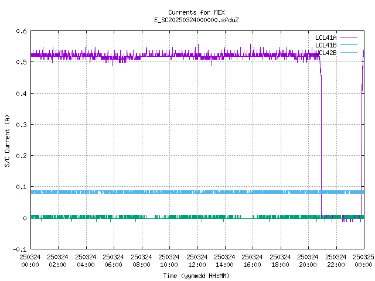
Task: Click the 0.6 y-axis tick value
Action: pos(21,31)
